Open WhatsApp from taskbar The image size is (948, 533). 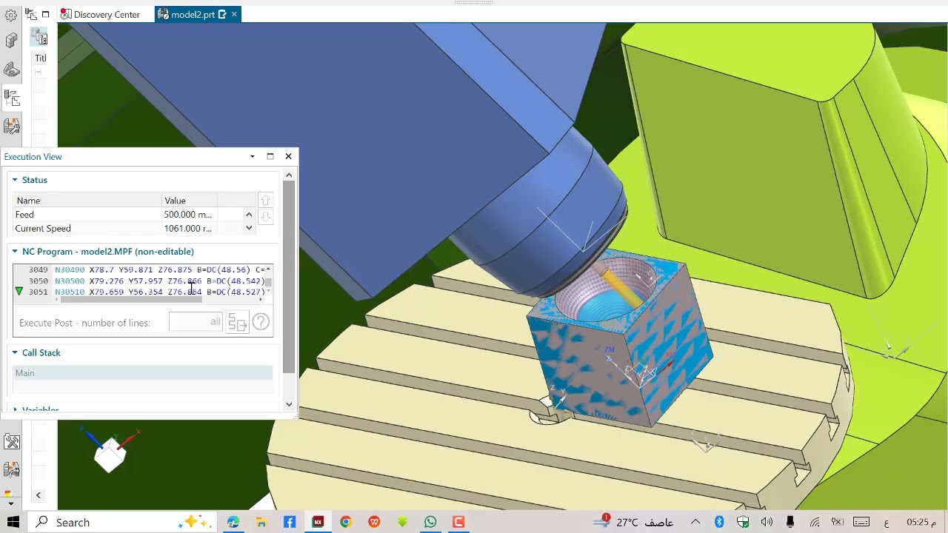coord(430,522)
